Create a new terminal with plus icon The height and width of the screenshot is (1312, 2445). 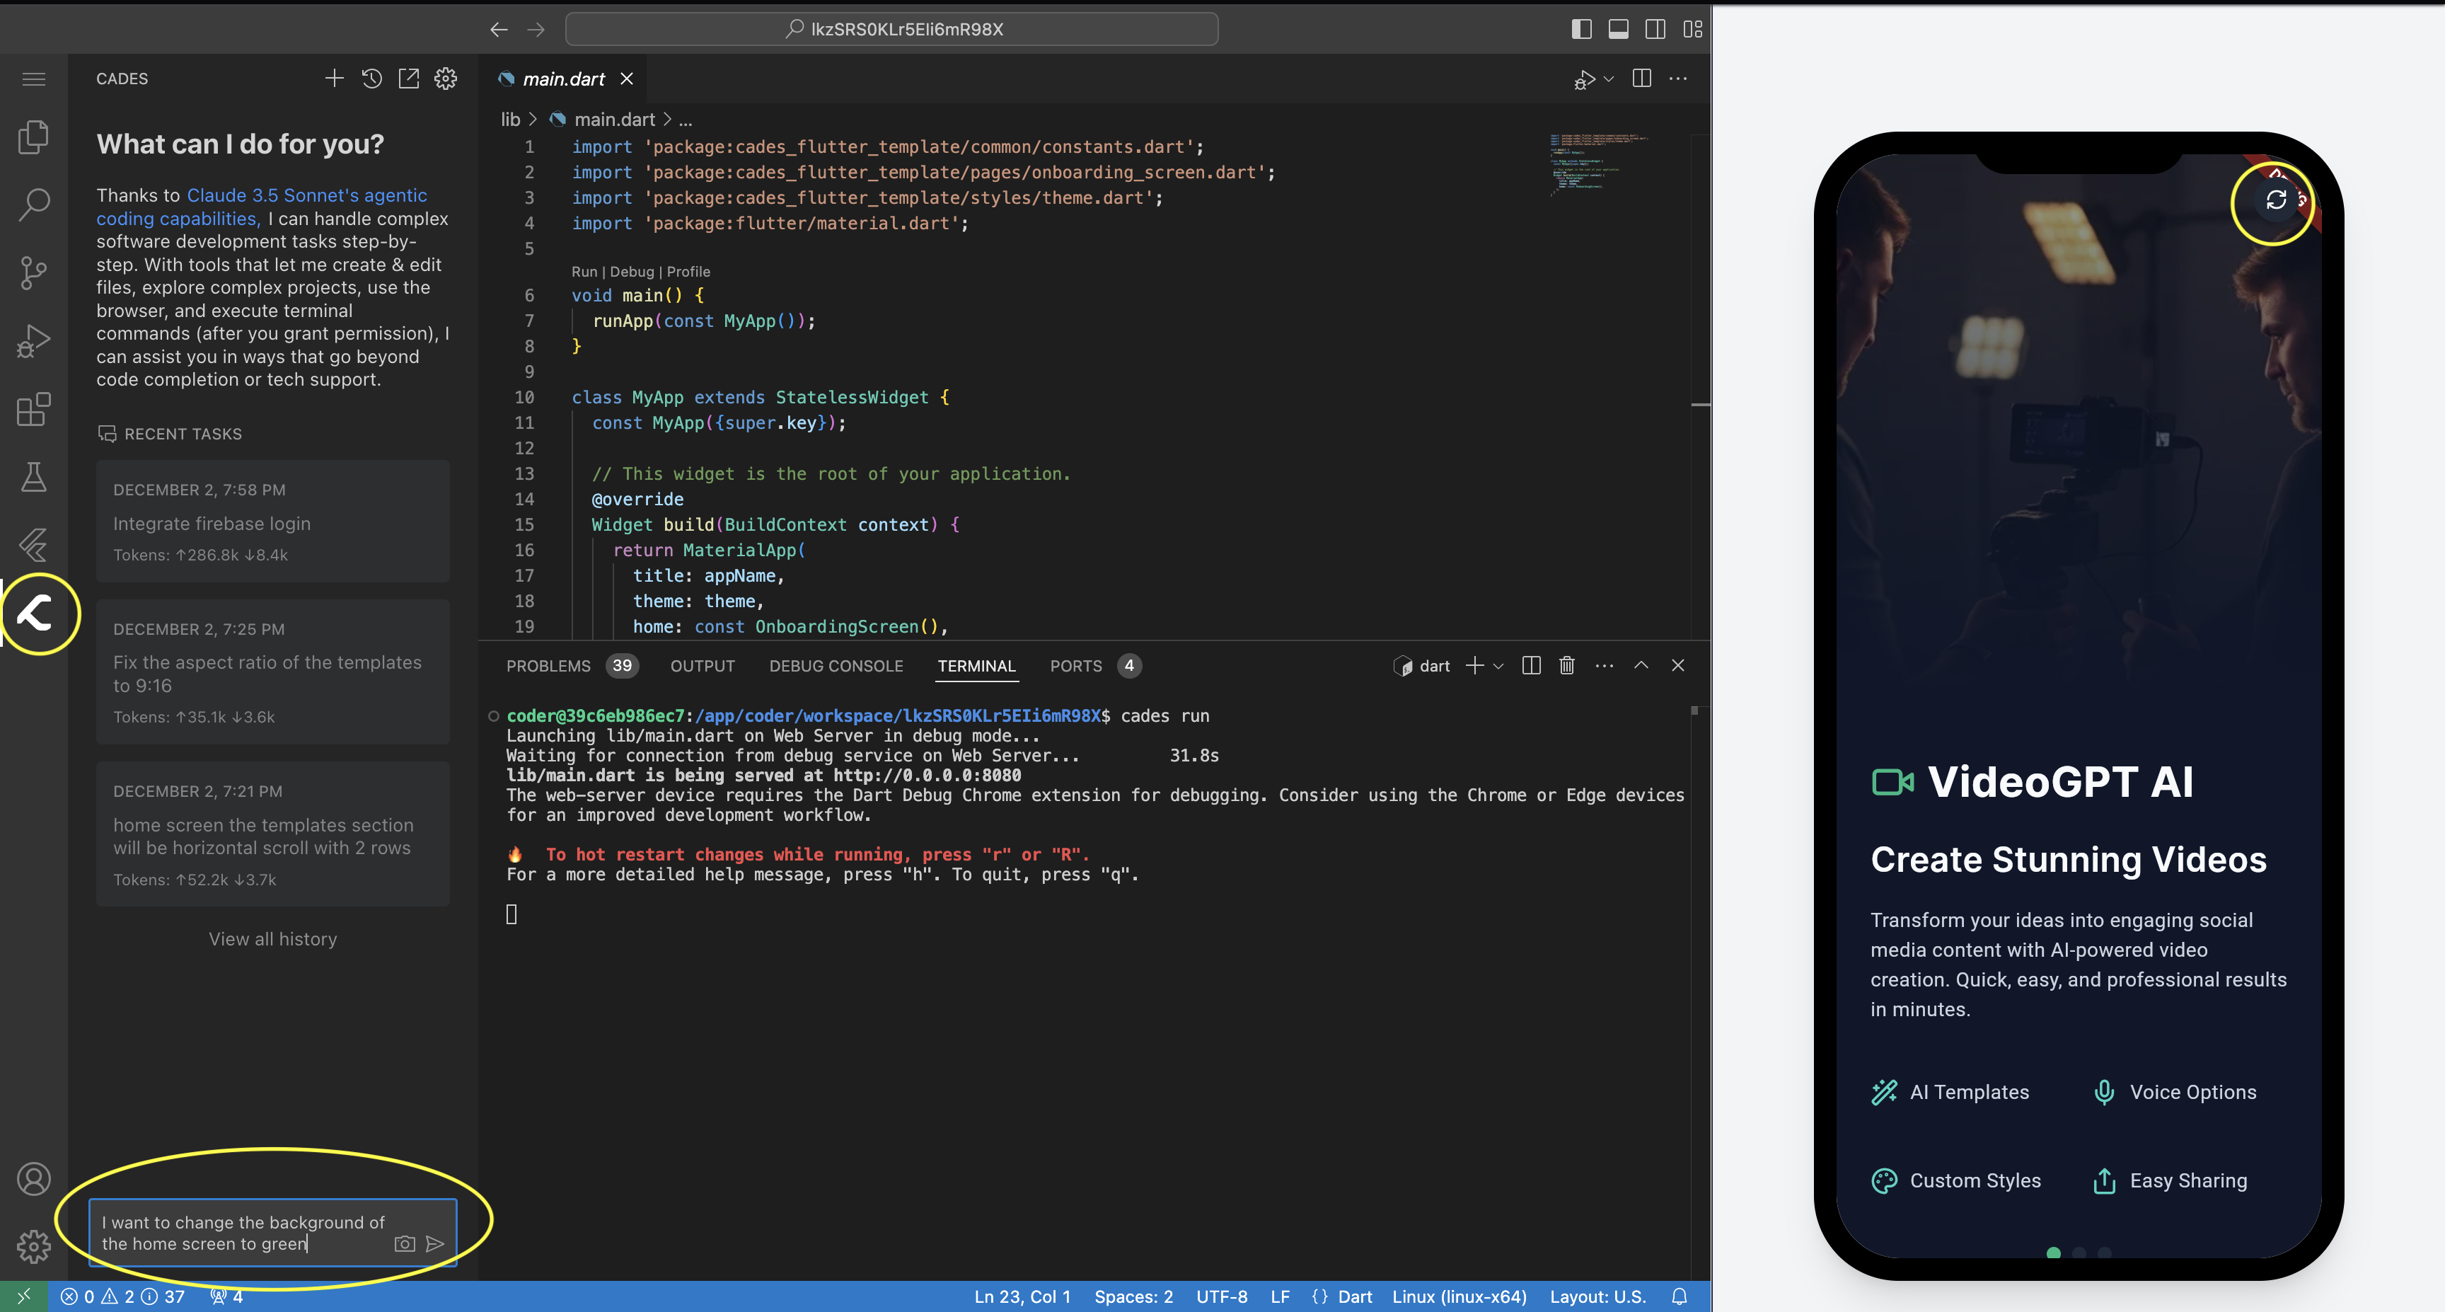[x=1474, y=665]
